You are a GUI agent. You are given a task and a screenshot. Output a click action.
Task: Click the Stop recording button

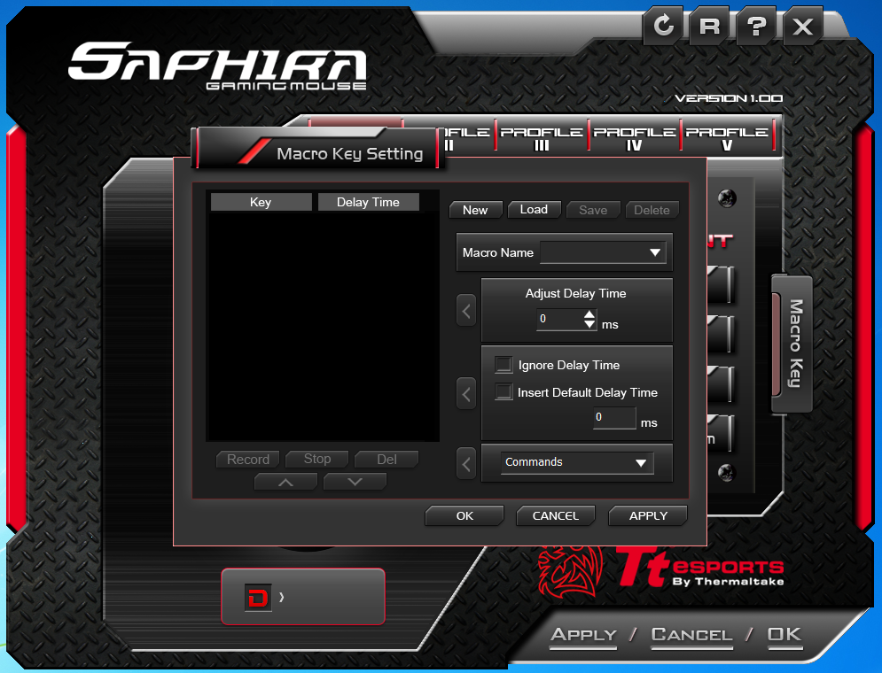317,459
